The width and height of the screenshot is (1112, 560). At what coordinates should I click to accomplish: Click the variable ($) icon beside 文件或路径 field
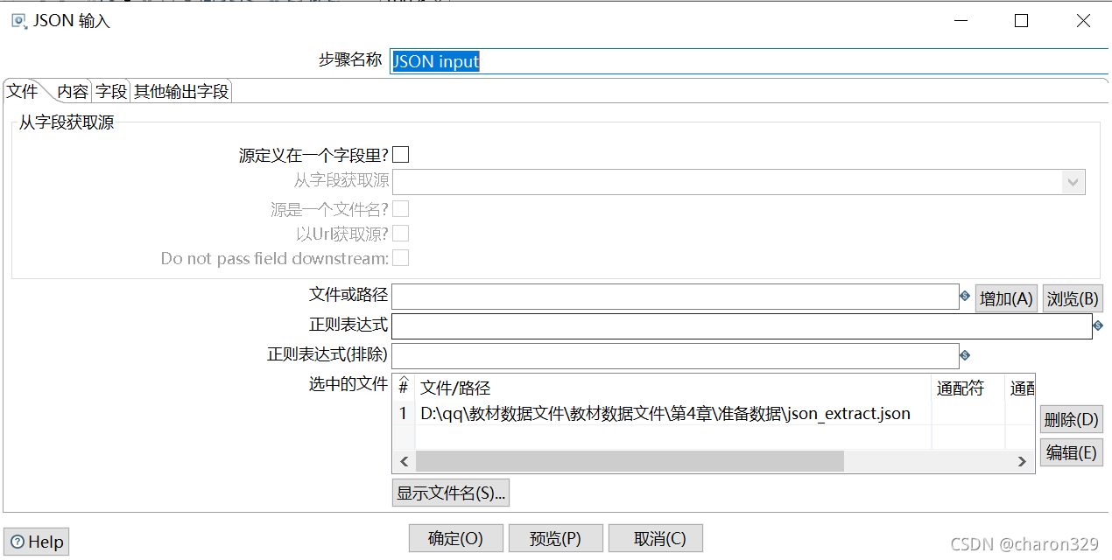coord(967,296)
